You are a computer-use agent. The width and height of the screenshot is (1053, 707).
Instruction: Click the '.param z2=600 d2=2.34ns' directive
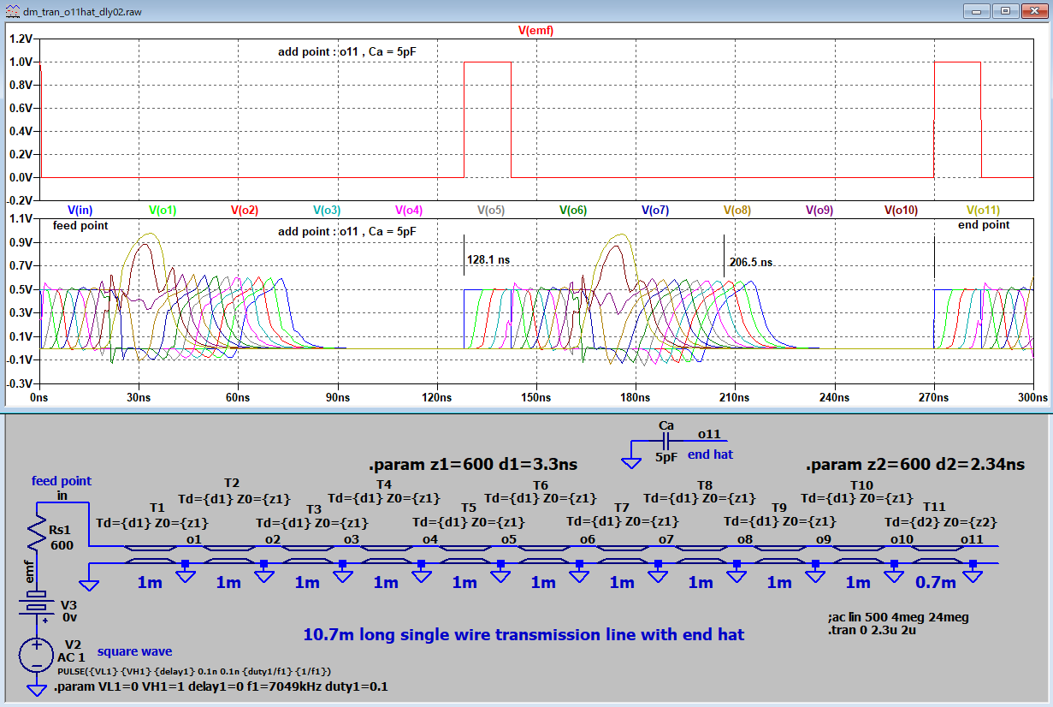915,466
